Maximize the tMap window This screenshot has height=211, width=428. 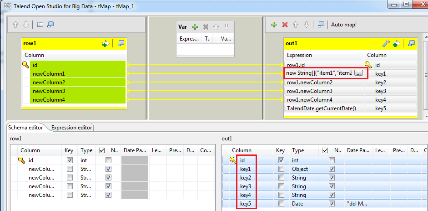[406, 4]
